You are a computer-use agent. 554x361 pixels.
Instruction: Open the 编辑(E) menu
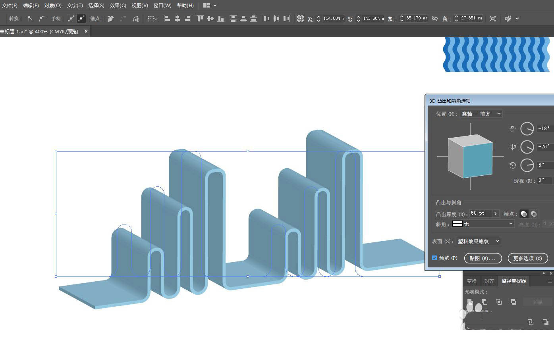pos(31,6)
